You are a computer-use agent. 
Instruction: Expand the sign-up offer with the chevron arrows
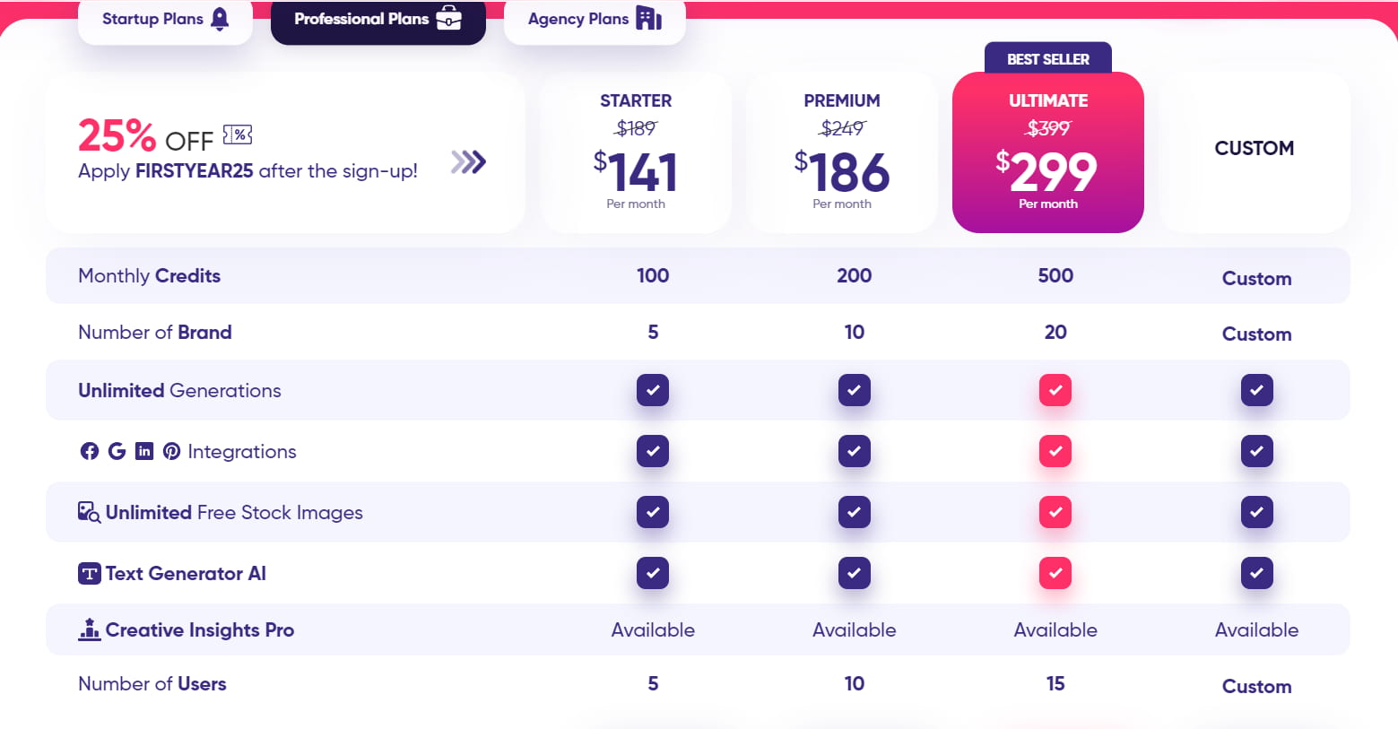point(468,163)
